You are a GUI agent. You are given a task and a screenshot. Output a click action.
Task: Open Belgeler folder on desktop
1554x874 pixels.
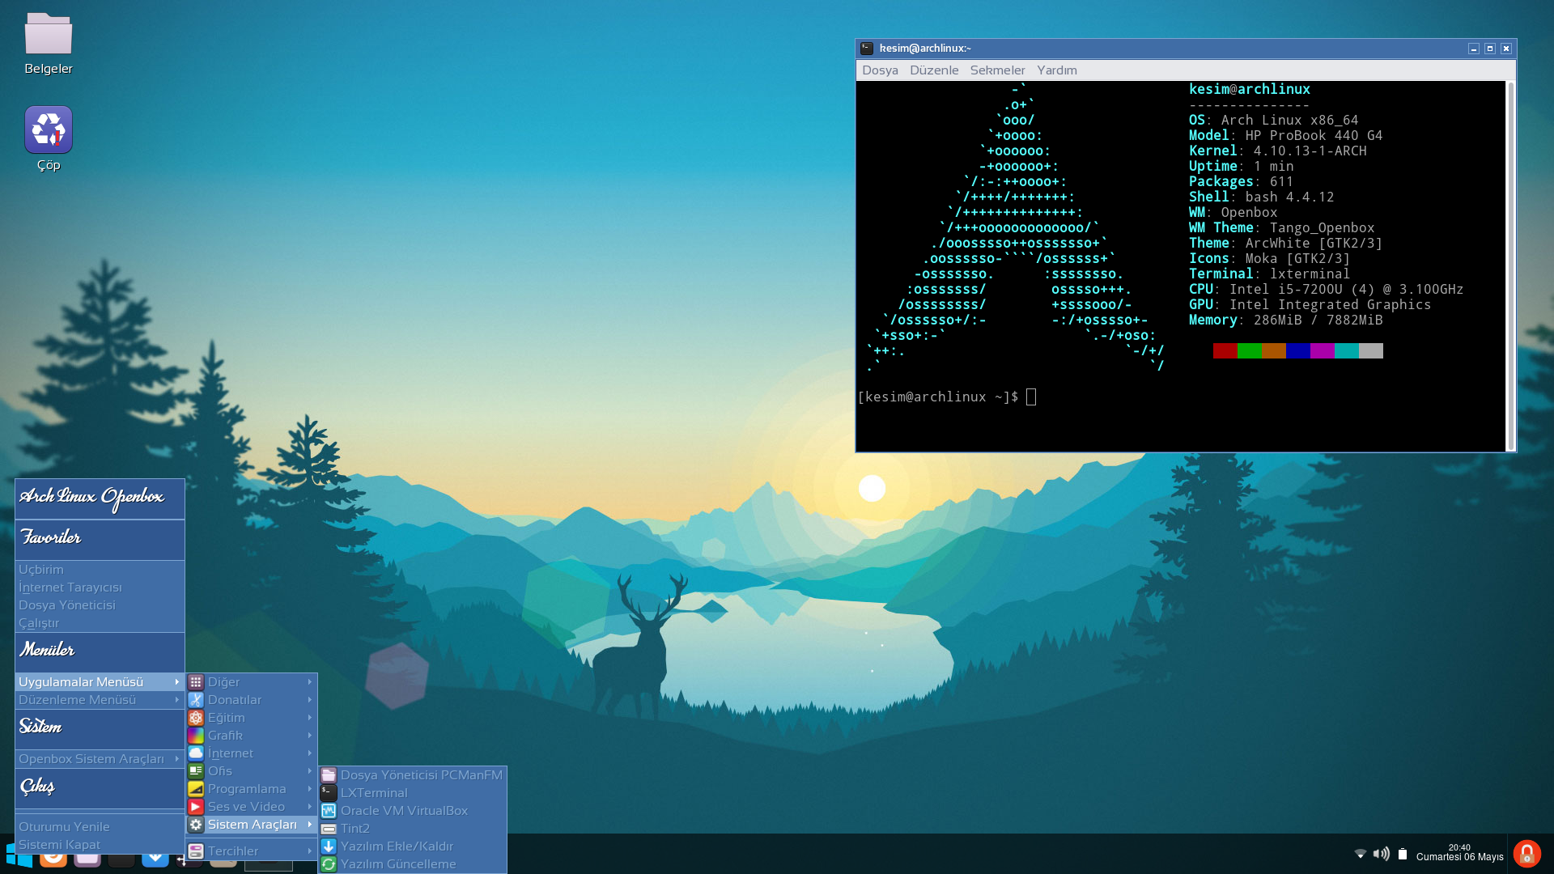click(48, 37)
